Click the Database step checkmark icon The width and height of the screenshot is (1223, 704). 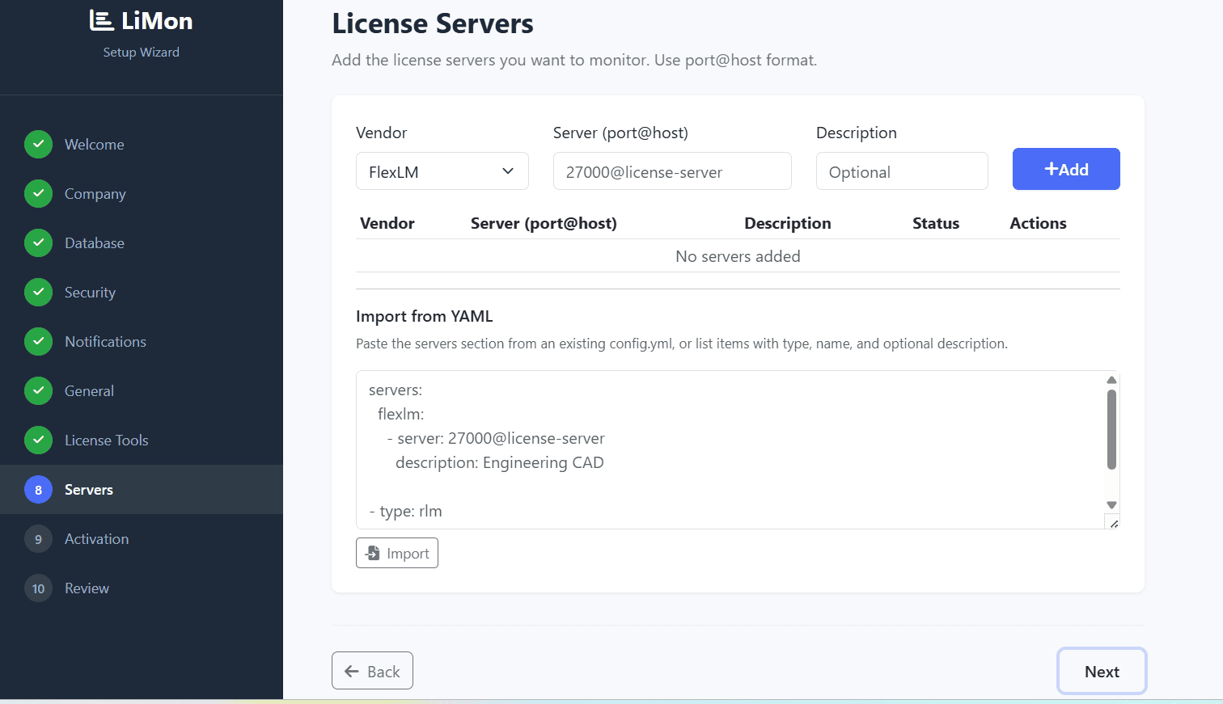tap(38, 242)
